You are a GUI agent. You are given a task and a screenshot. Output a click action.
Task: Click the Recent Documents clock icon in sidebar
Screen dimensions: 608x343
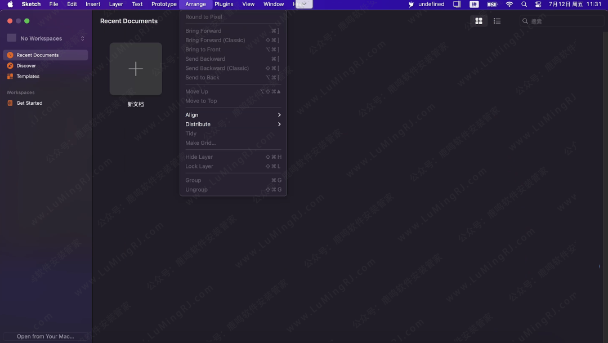coord(10,55)
